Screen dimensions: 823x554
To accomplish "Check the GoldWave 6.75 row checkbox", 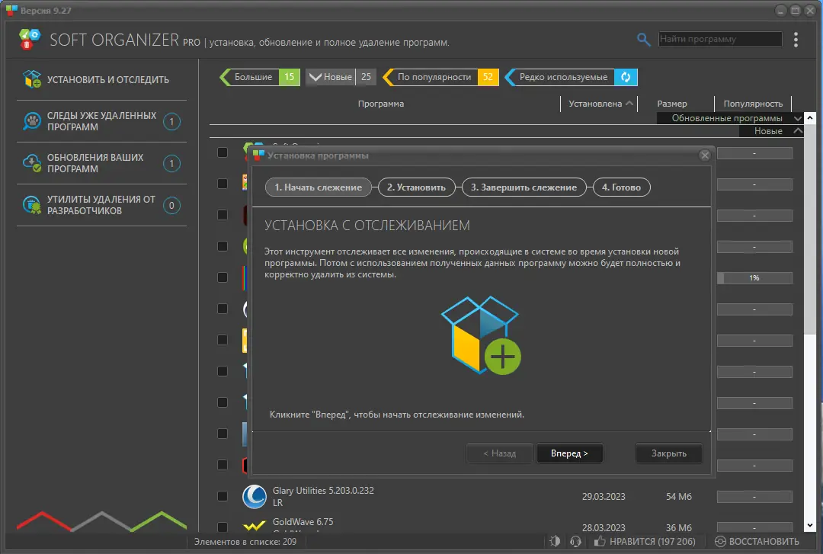I will pos(223,527).
